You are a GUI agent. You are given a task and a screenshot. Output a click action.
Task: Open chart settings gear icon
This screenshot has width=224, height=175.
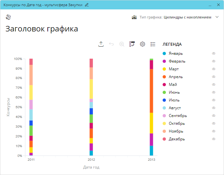tap(142, 44)
